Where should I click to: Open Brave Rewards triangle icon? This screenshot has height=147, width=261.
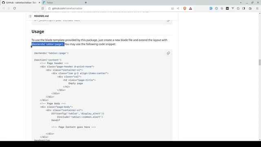click(x=190, y=8)
